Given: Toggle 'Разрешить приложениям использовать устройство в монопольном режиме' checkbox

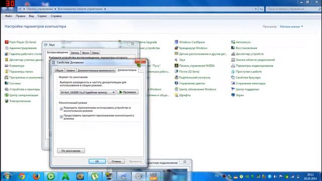Looking at the screenshot, I should (61, 109).
